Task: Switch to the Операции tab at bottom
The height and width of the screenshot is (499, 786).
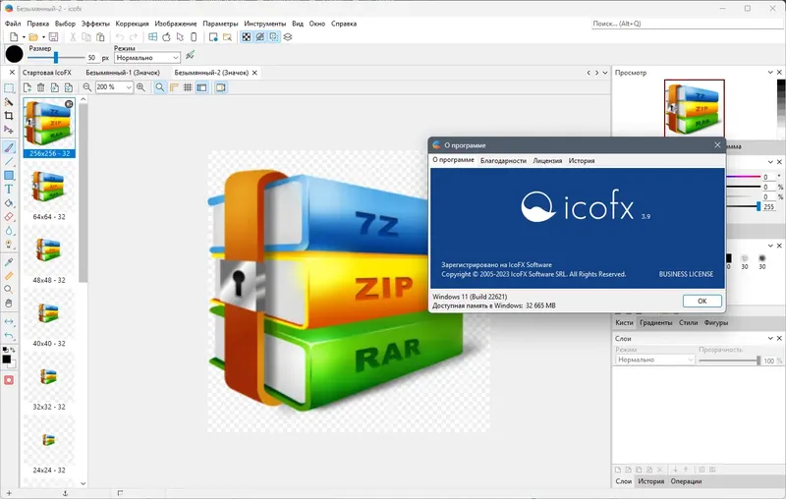Action: coord(686,481)
